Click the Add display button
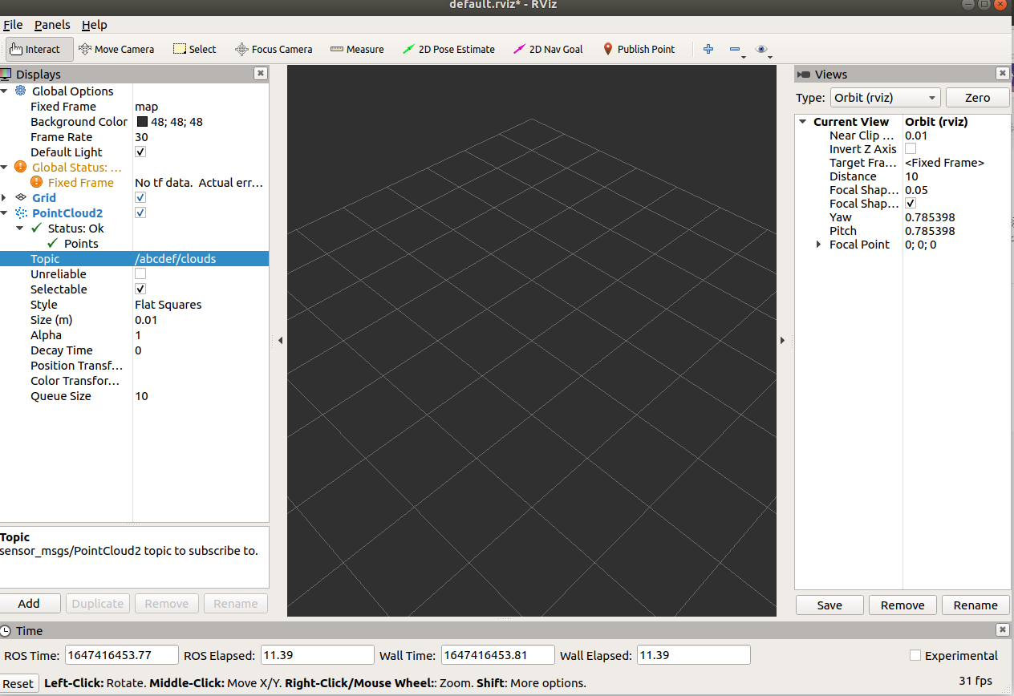The height and width of the screenshot is (696, 1014). point(29,604)
